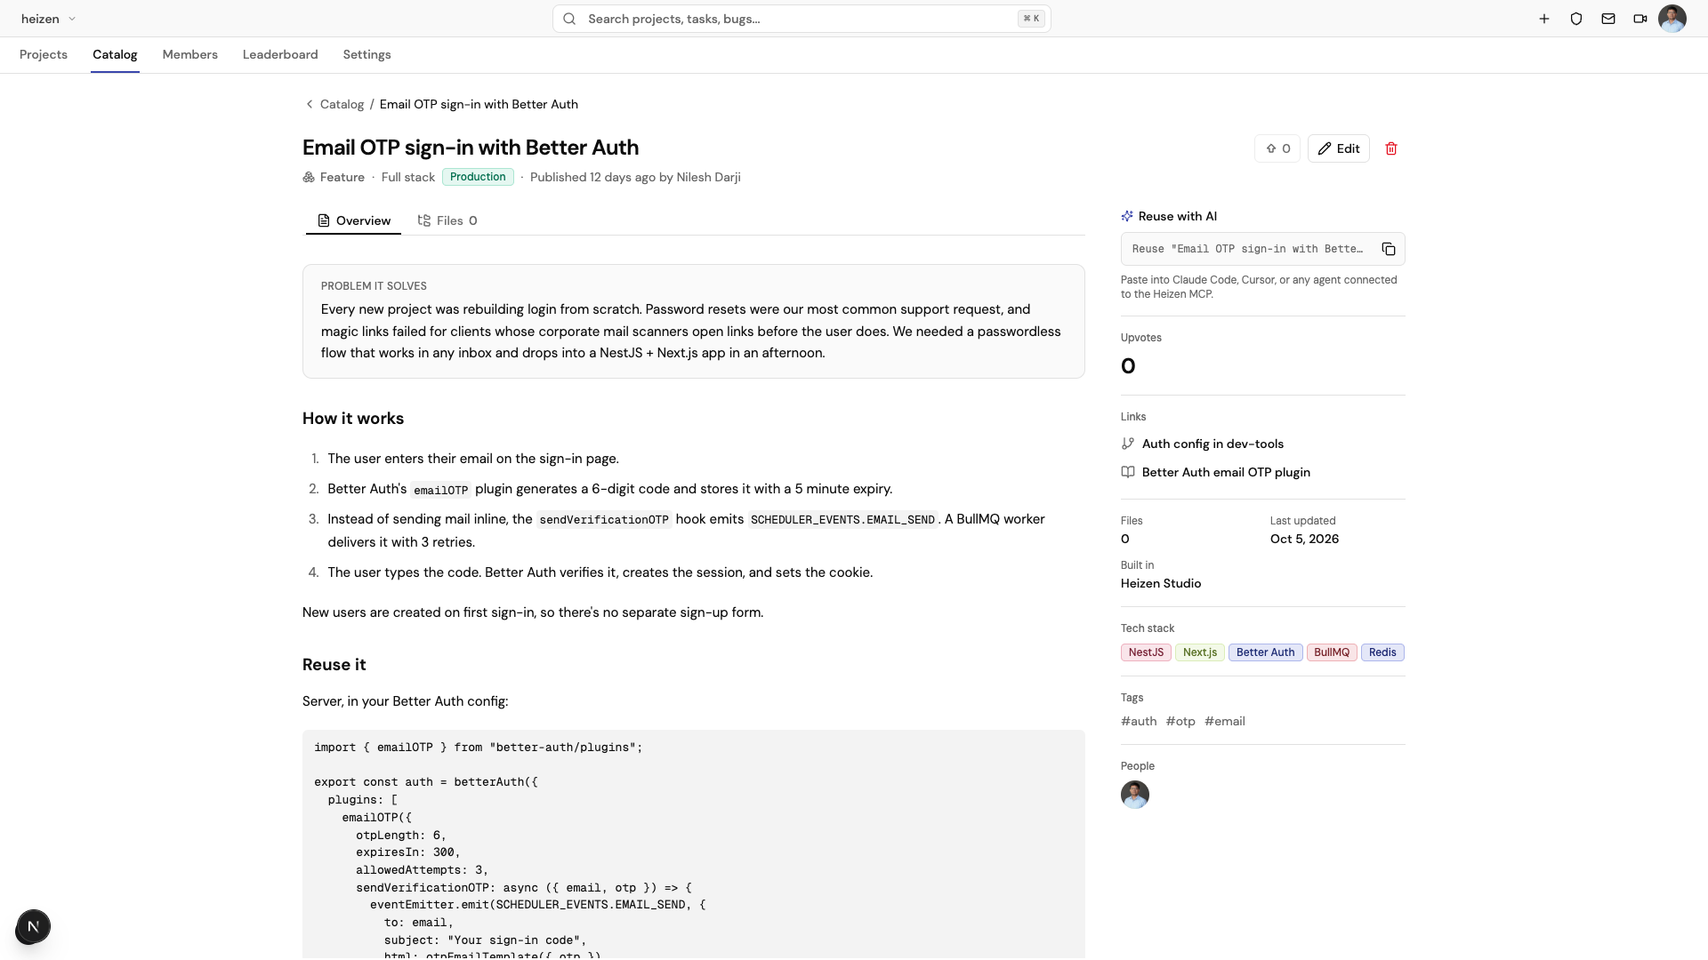Open the Settings tab
The height and width of the screenshot is (960, 1708).
(x=367, y=54)
